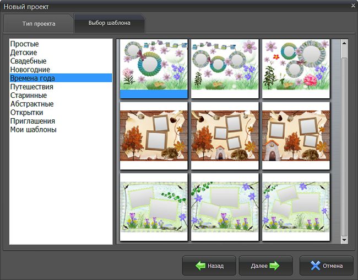Select the Старинные category
Image resolution: width=358 pixels, height=280 pixels.
pyautogui.click(x=61, y=95)
